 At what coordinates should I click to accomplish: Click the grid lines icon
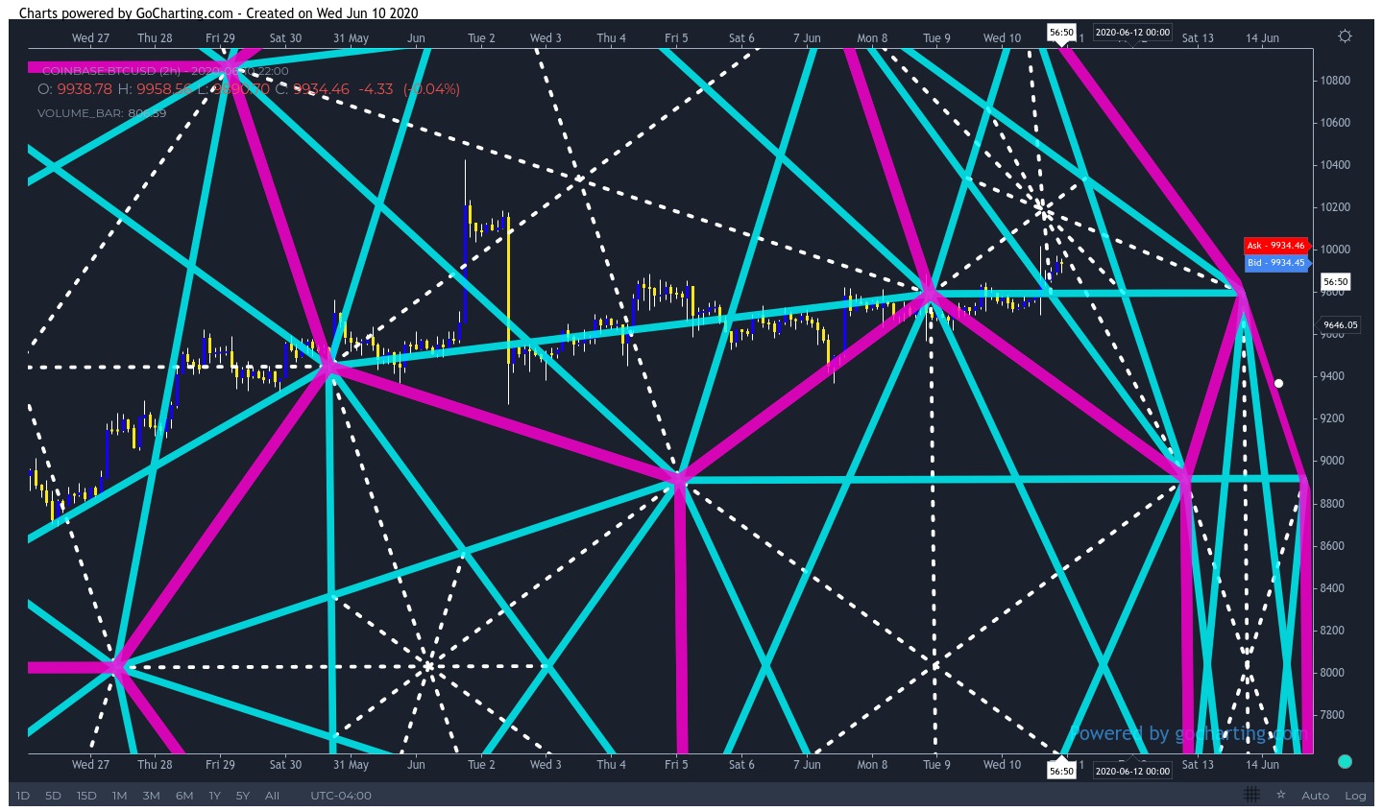(1251, 795)
